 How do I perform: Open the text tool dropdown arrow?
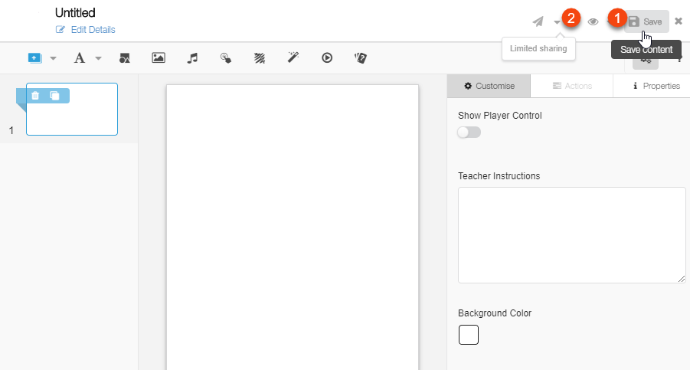tap(98, 58)
